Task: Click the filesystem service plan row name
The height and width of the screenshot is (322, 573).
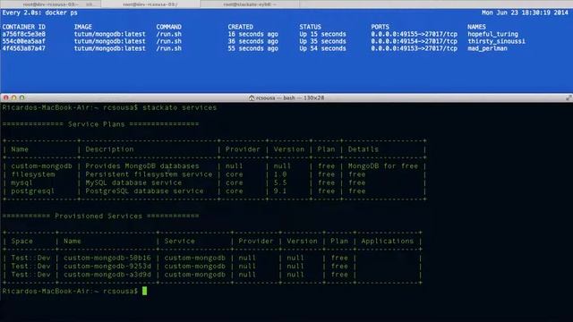Action: pos(33,174)
